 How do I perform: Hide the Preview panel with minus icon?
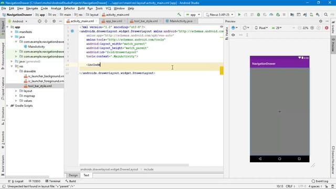327,21
